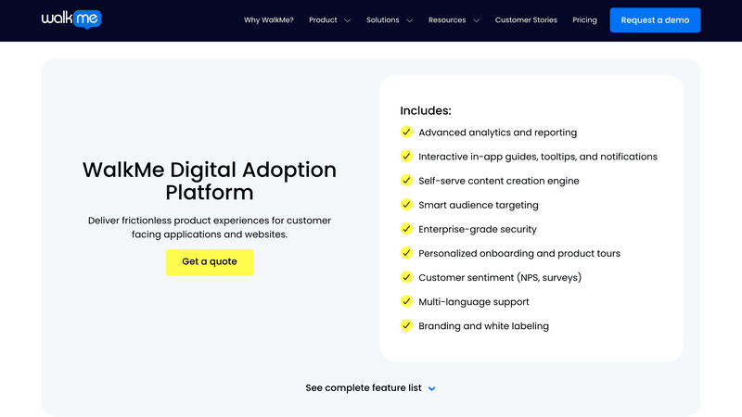The height and width of the screenshot is (417, 742).
Task: Click checkmark icon next to Branding and white labeling
Action: tap(406, 325)
